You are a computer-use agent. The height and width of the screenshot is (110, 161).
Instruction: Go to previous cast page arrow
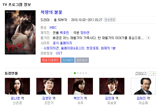click(150, 74)
